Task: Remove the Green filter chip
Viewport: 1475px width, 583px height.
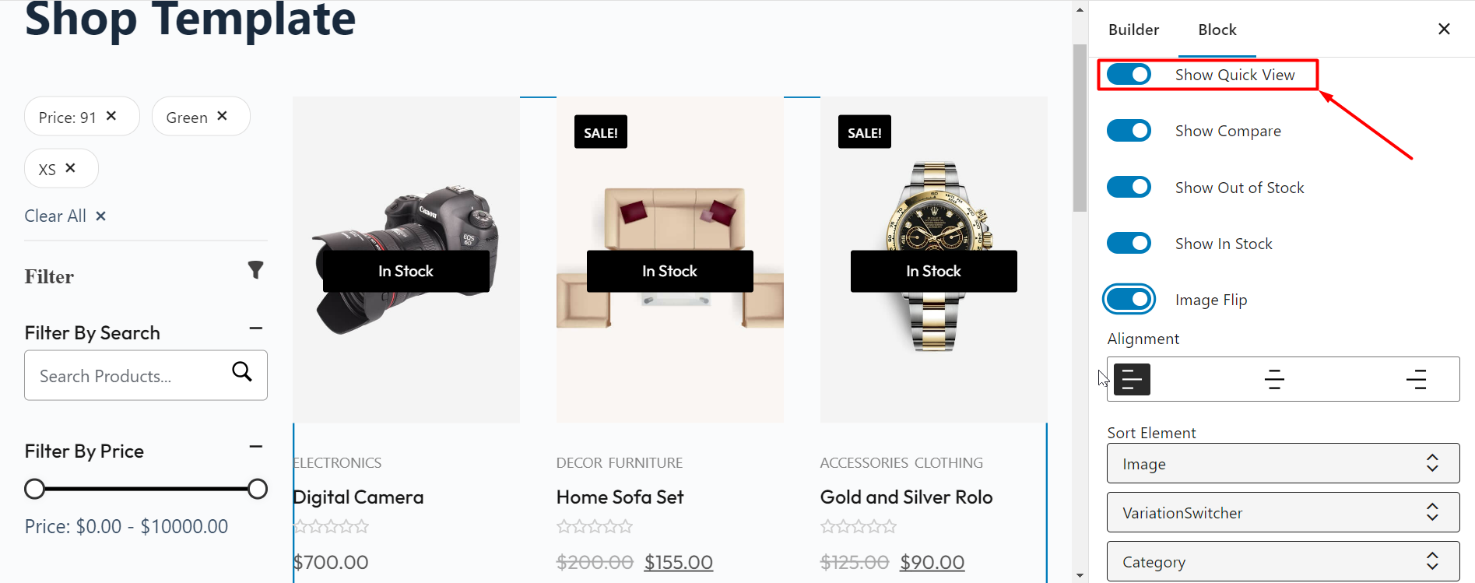Action: (222, 116)
